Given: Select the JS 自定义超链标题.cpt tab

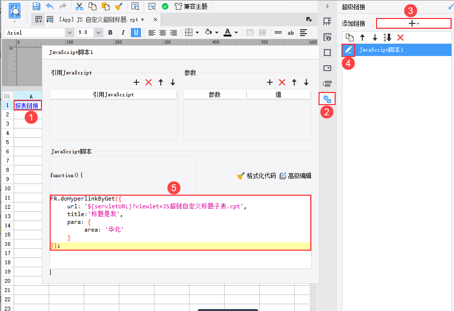Looking at the screenshot, I should [x=101, y=19].
